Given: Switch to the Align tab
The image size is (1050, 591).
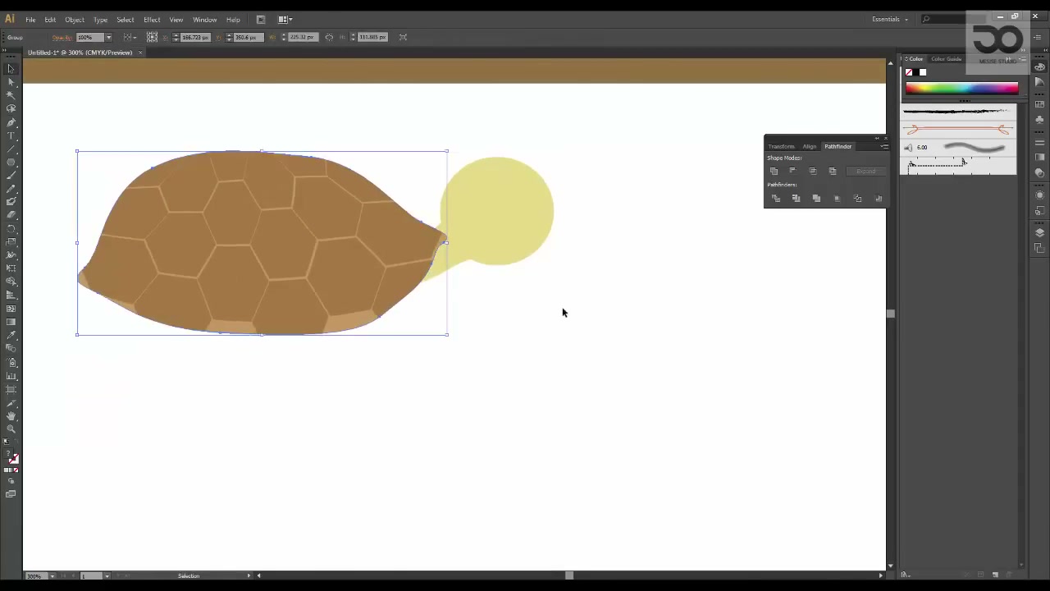Looking at the screenshot, I should click(x=810, y=146).
